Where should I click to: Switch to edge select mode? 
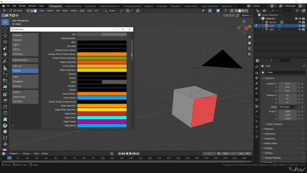tap(32, 11)
